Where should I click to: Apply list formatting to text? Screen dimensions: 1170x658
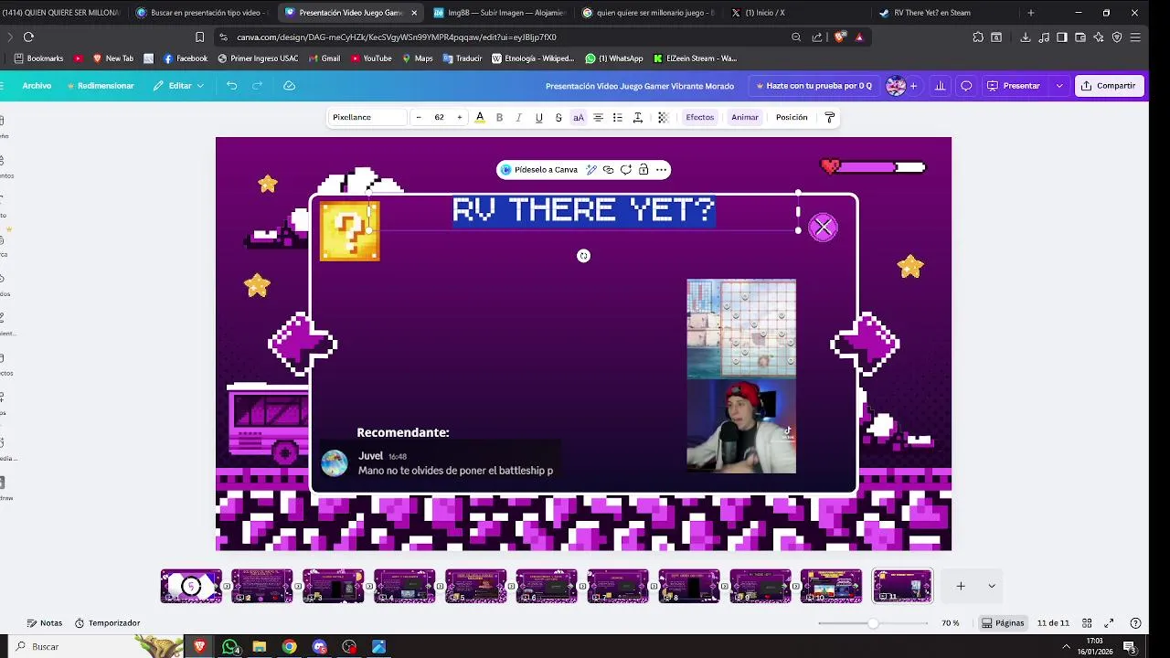pyautogui.click(x=618, y=117)
